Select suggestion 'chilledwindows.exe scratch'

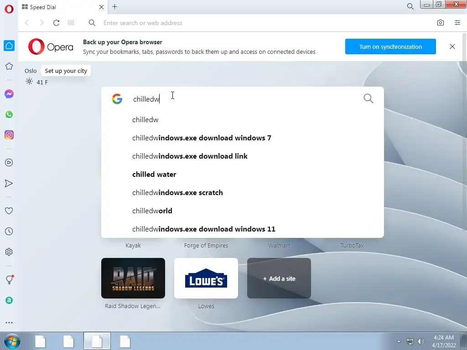[x=243, y=193]
